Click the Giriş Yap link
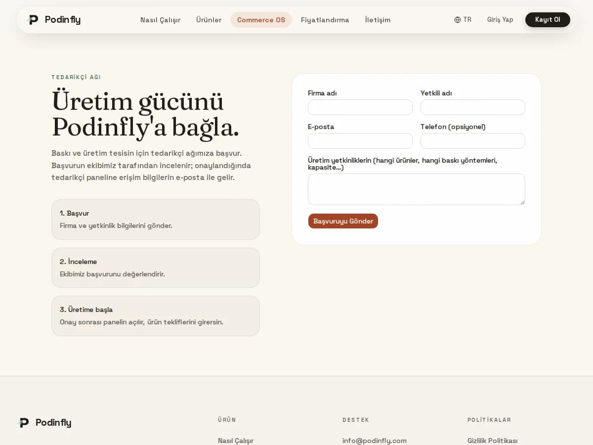 tap(500, 20)
